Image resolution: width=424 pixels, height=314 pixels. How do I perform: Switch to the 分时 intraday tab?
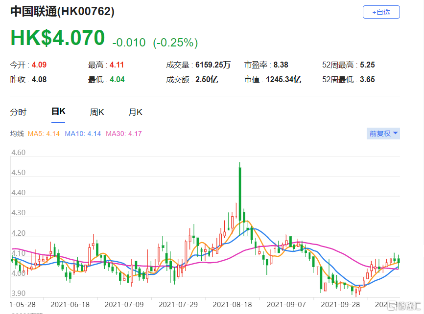(x=18, y=112)
